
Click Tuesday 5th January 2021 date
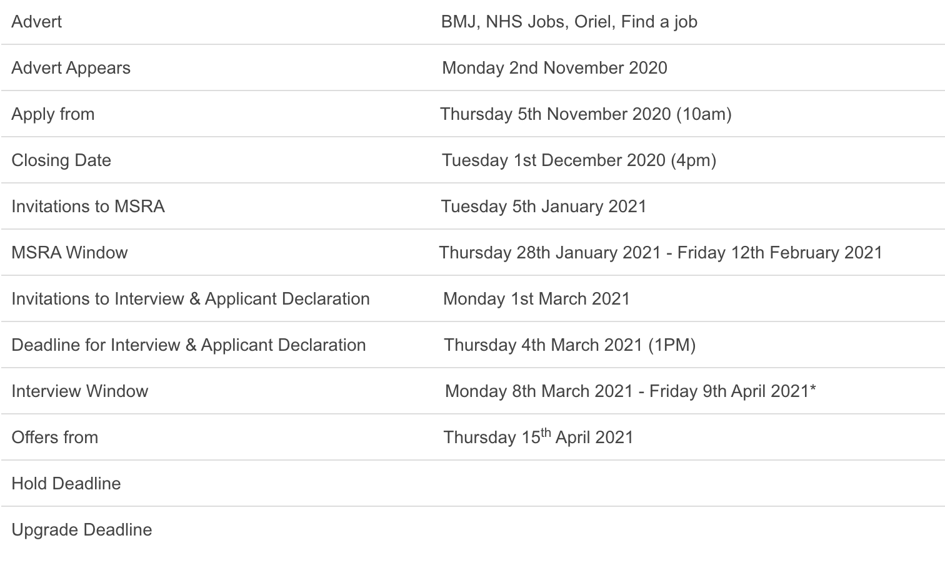(544, 207)
